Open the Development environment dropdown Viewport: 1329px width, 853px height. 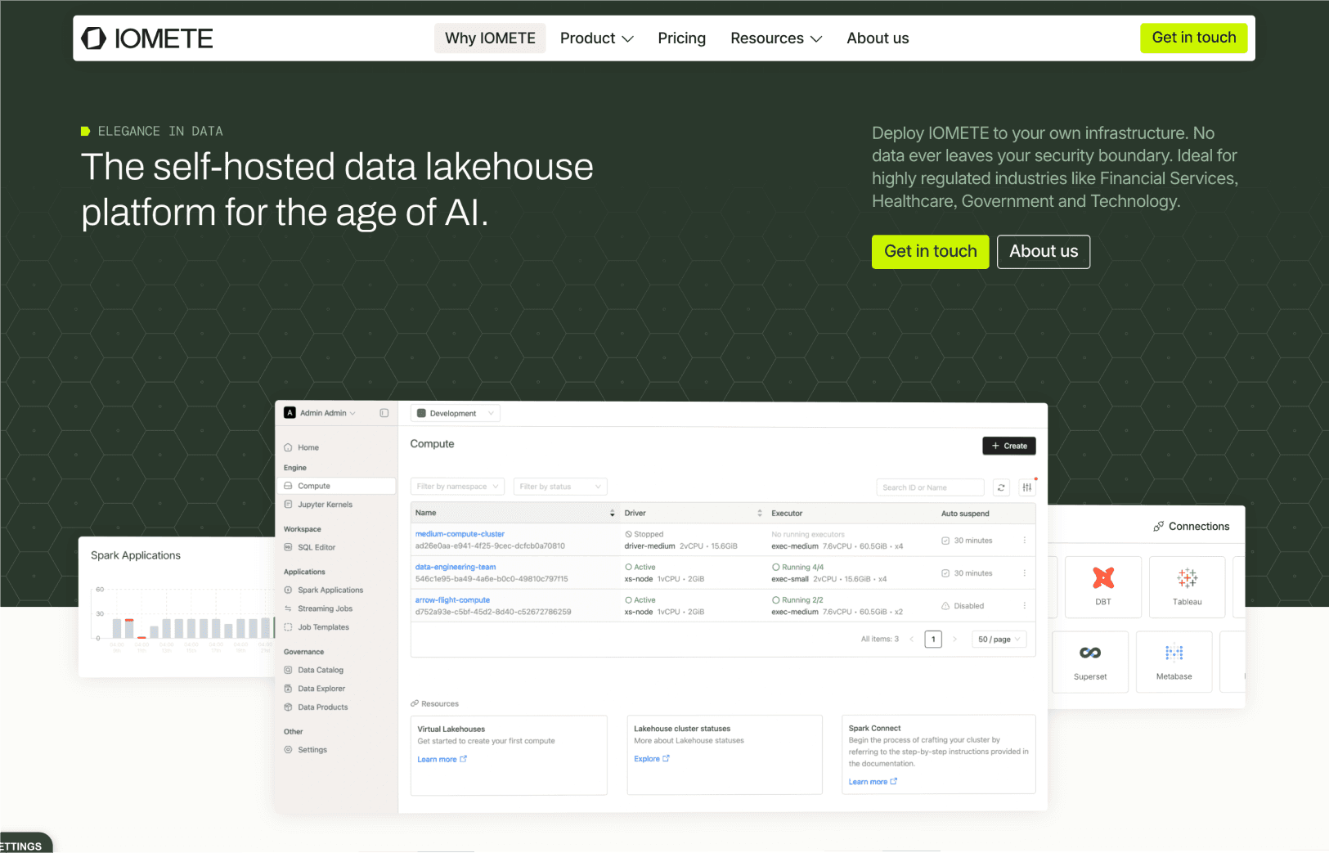456,414
